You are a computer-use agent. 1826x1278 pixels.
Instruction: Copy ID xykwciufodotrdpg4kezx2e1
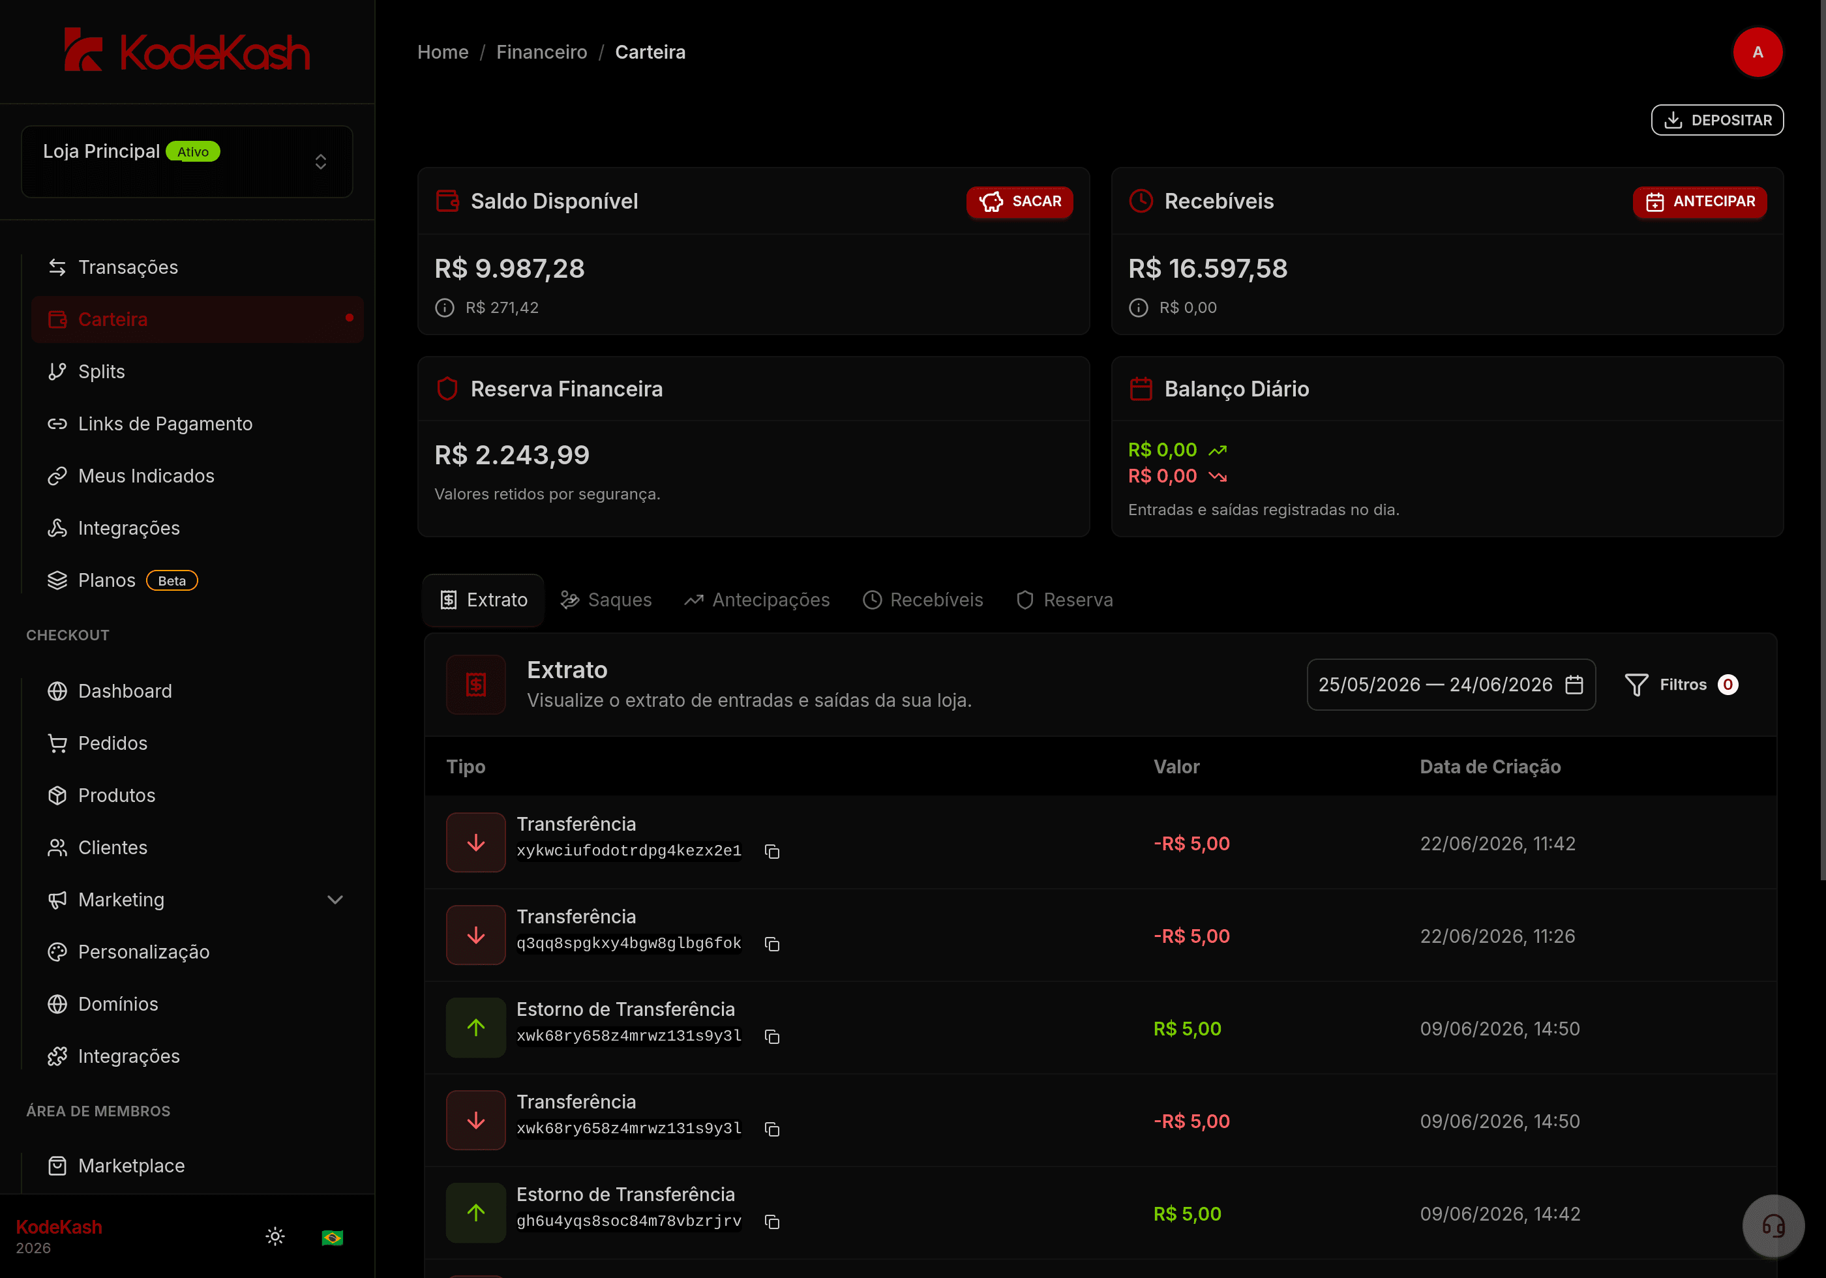(771, 851)
